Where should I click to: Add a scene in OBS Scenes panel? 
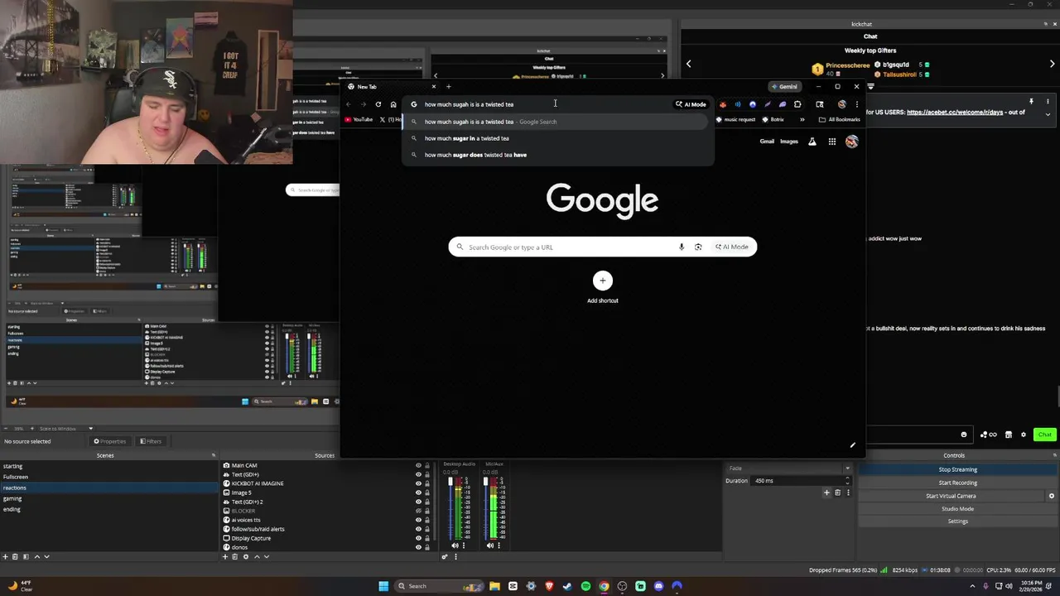[5, 556]
